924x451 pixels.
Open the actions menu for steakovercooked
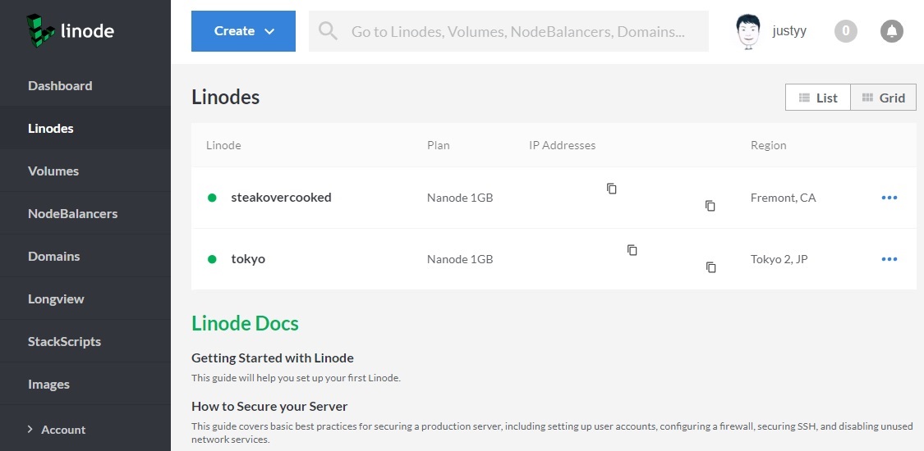coord(890,198)
